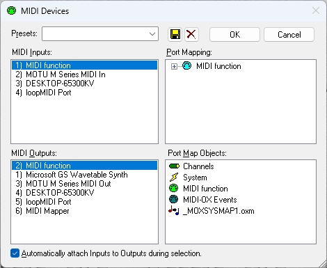The image size is (327, 268).
Task: Select MIDI function text in Port Map Objects
Action: [205, 189]
